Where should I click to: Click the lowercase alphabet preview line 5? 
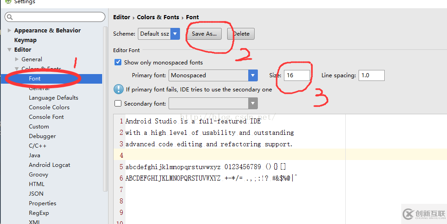pos(206,167)
